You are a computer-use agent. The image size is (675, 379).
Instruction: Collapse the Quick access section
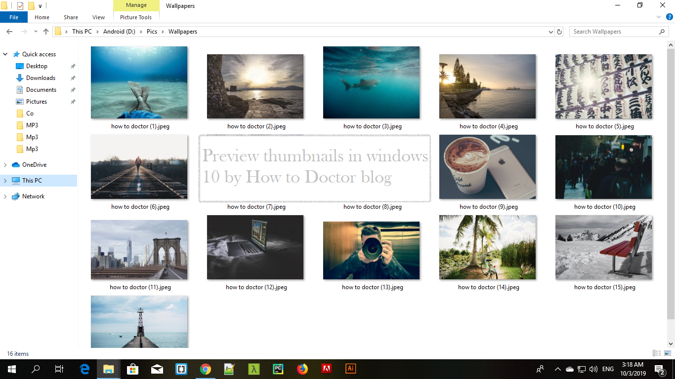[x=5, y=54]
